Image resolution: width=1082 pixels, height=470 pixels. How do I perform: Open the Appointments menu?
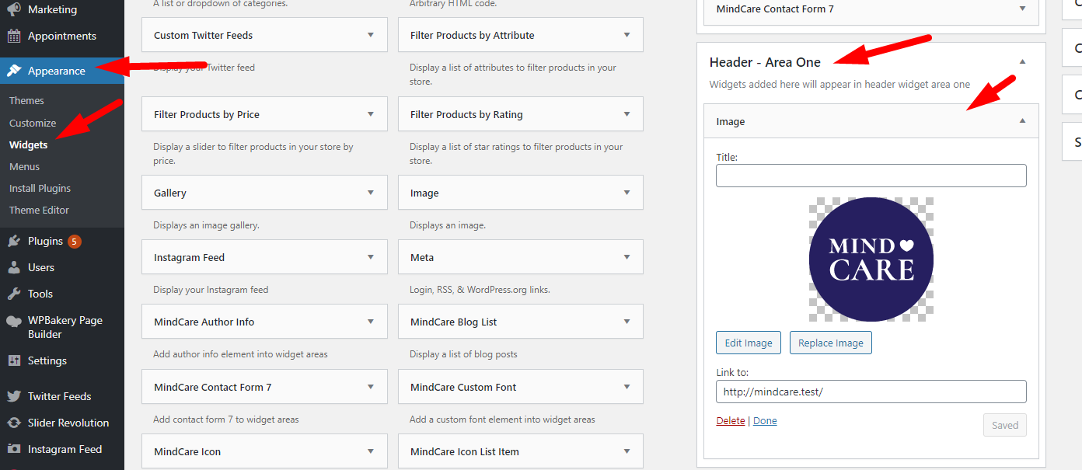click(x=62, y=36)
